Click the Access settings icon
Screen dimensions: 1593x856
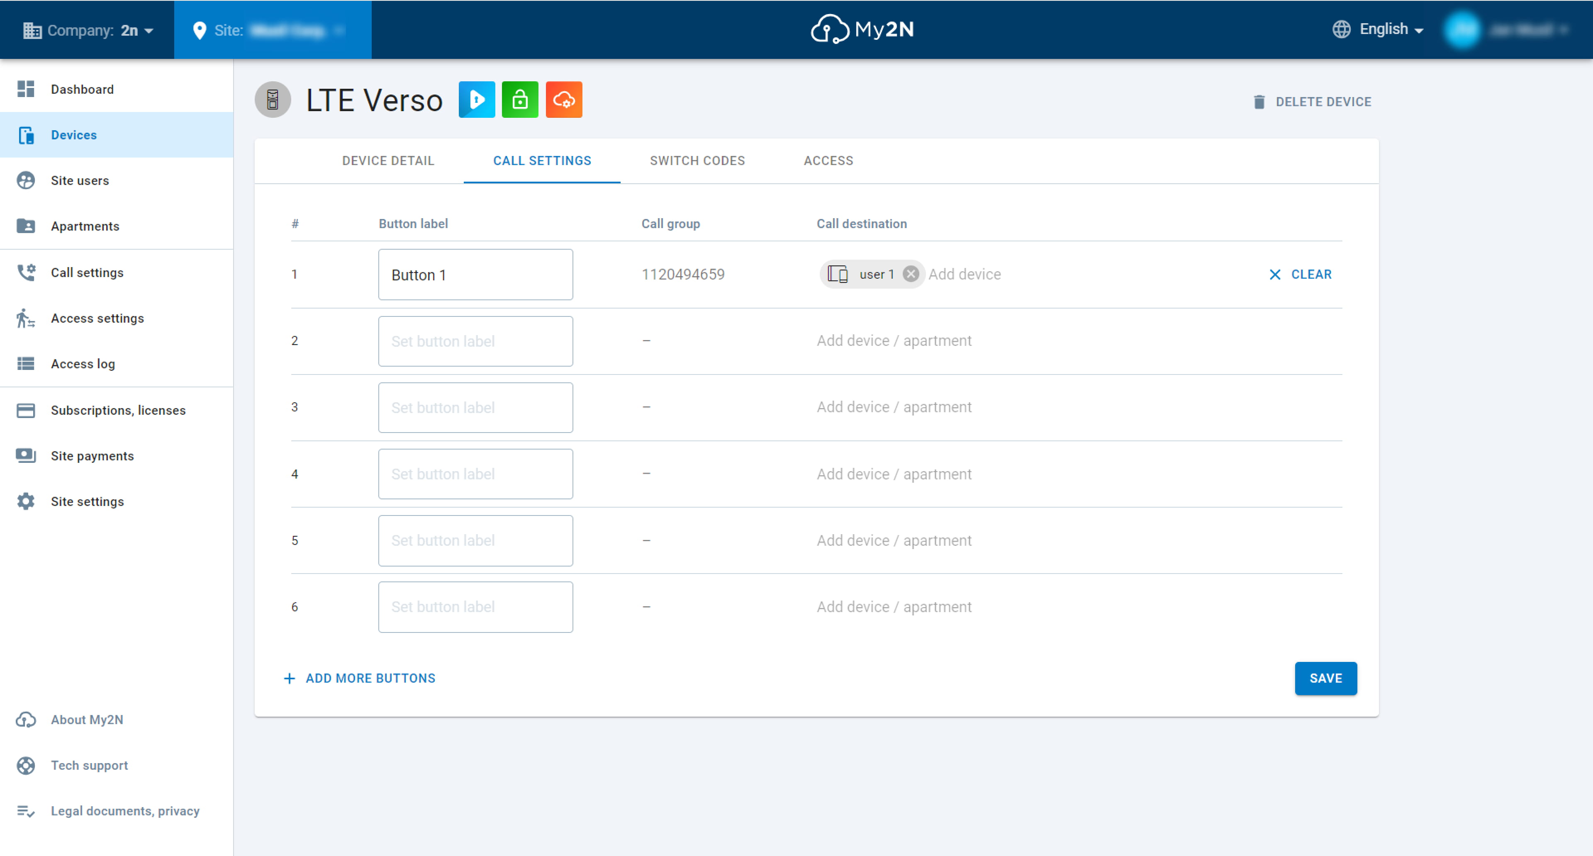(25, 318)
